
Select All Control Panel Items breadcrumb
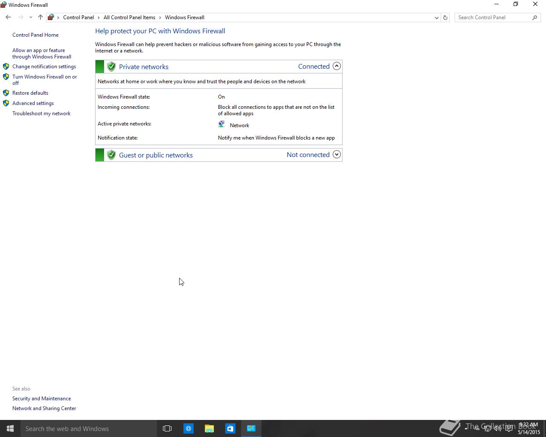tap(129, 17)
